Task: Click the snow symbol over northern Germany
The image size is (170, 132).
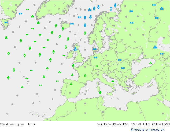Action: pyautogui.click(x=96, y=57)
